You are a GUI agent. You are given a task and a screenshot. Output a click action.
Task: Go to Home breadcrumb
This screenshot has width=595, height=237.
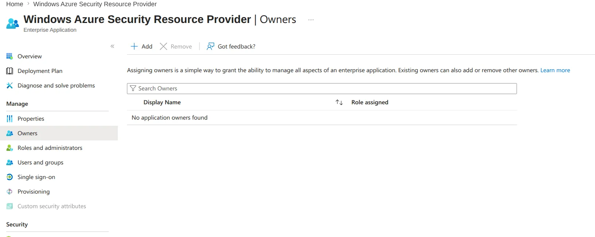pyautogui.click(x=15, y=4)
